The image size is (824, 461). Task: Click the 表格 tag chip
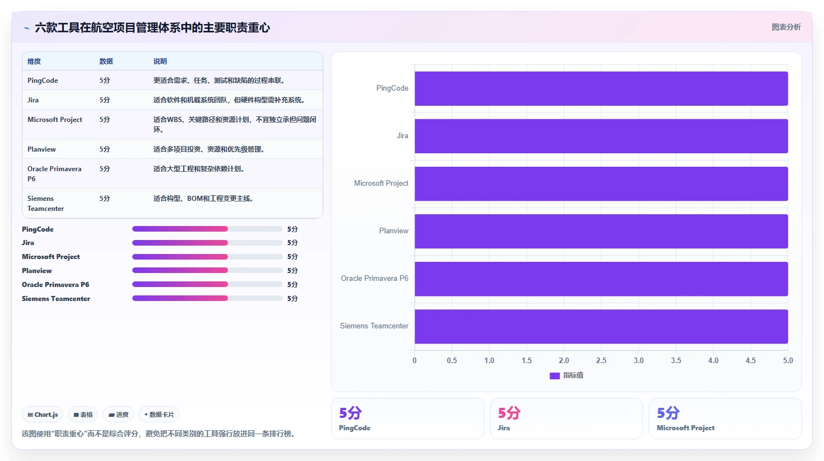pyautogui.click(x=83, y=415)
